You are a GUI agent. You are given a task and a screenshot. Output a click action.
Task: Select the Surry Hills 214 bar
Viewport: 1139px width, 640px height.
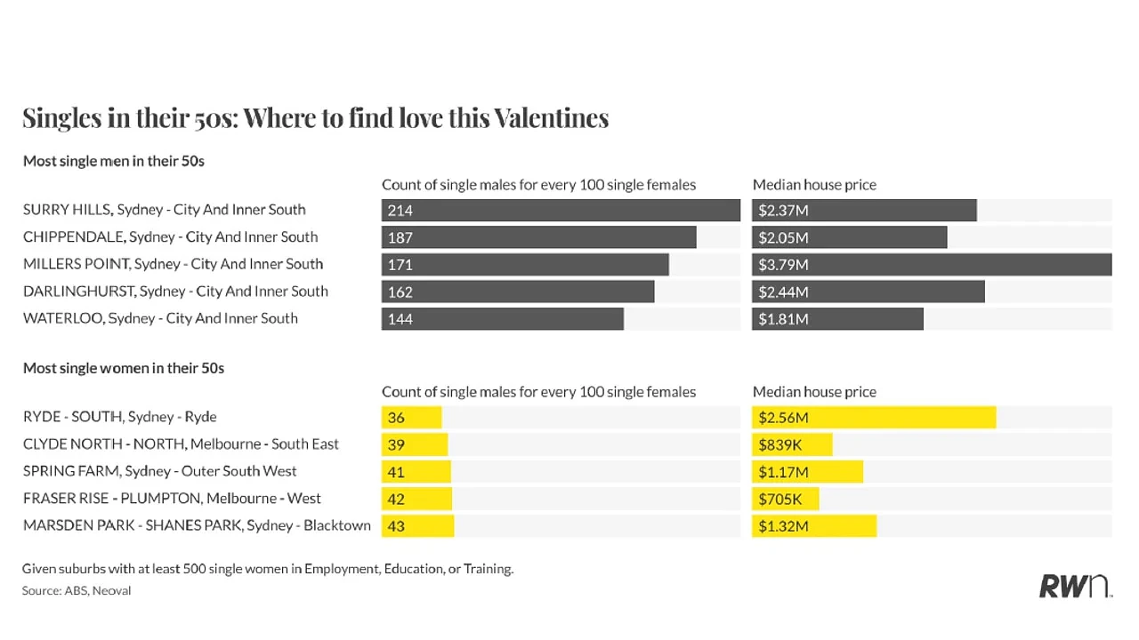[561, 210]
